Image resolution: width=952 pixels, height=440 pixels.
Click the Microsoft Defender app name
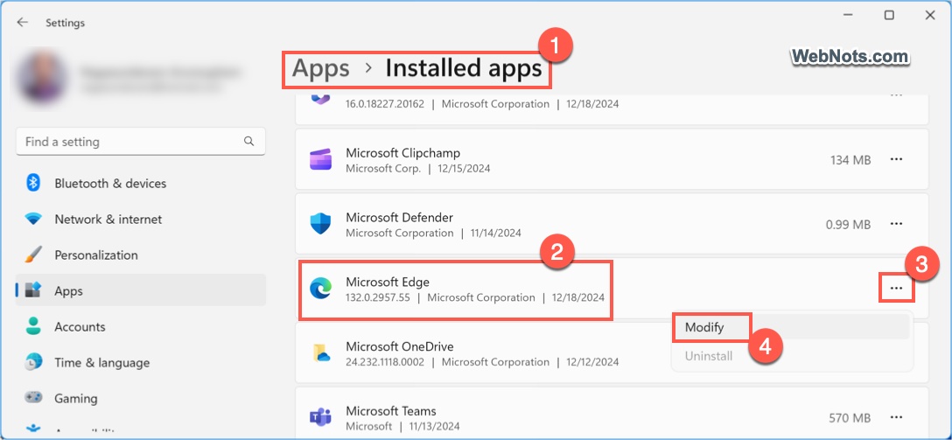pos(400,217)
